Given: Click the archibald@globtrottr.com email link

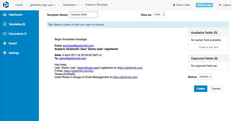Looking at the screenshot, I should pyautogui.click(x=78, y=46).
